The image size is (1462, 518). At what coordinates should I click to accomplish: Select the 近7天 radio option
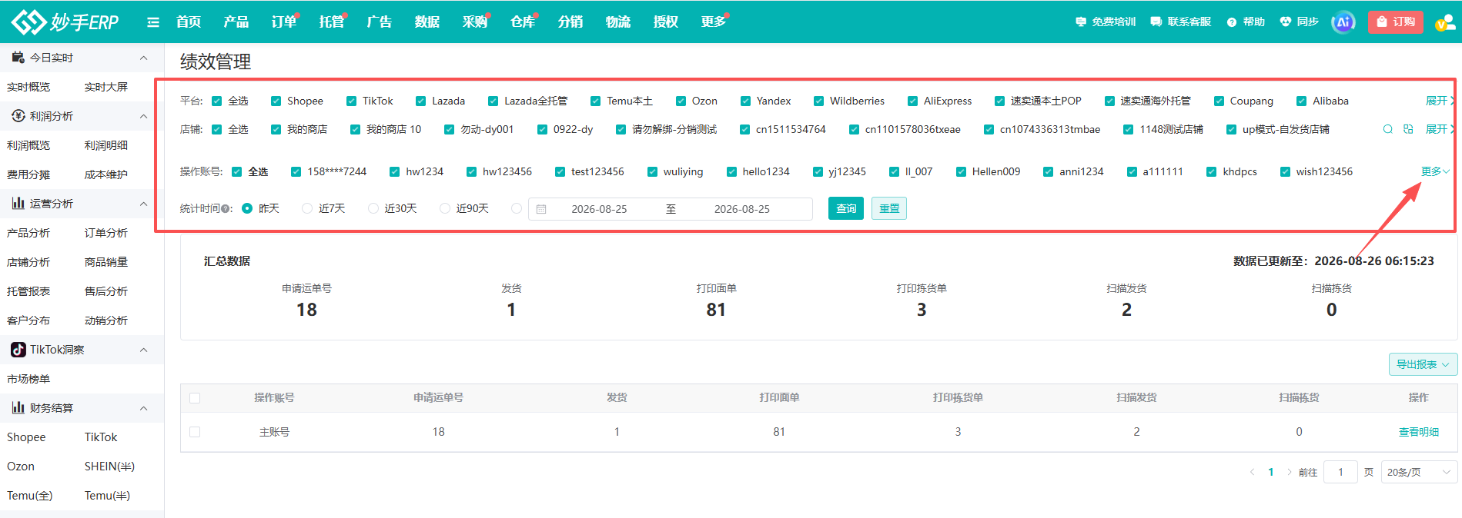(307, 208)
